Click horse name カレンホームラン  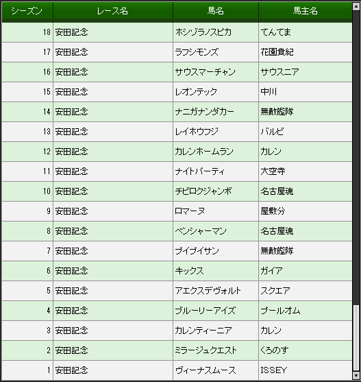[204, 152]
